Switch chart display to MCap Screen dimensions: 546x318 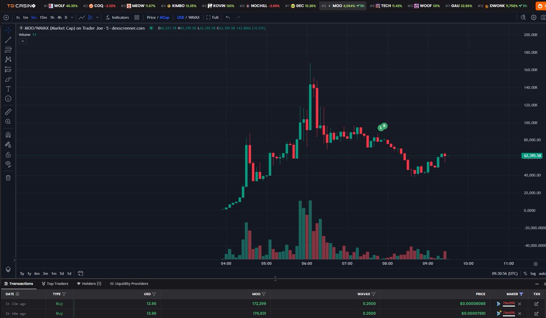164,17
